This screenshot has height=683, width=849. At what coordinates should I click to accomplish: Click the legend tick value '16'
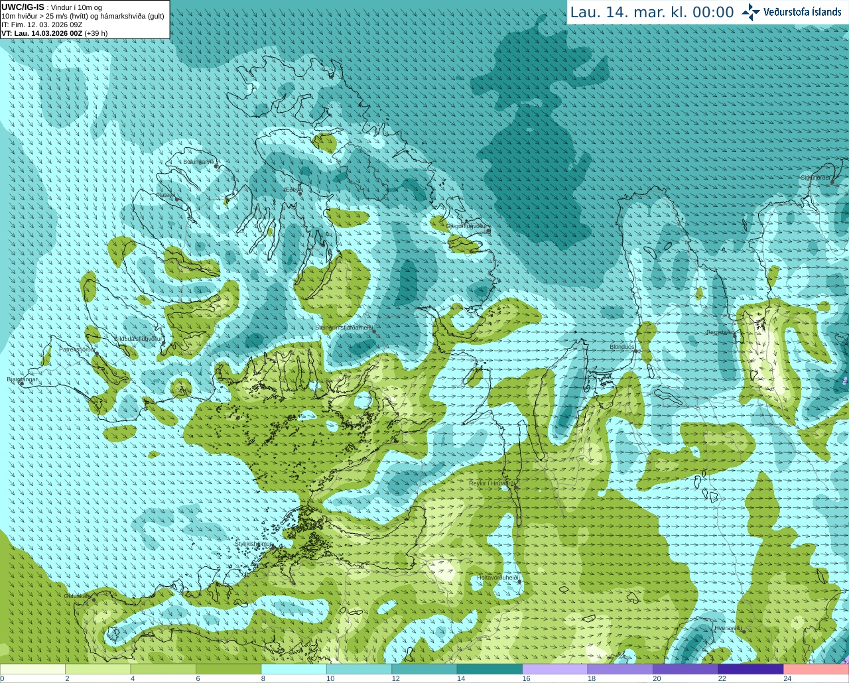526,678
